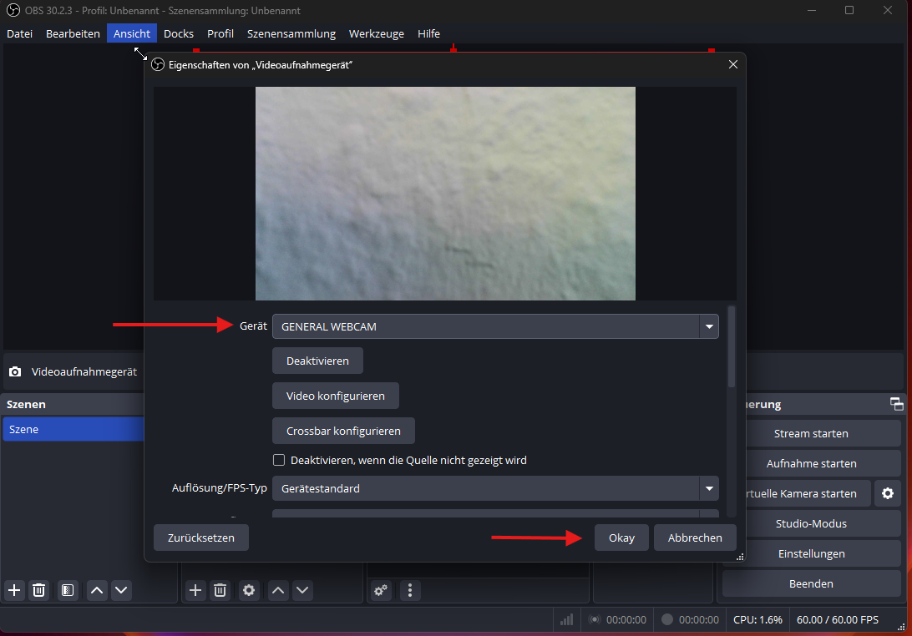Confirm the dialog with Okay
Screen dimensions: 912x636
click(x=621, y=538)
